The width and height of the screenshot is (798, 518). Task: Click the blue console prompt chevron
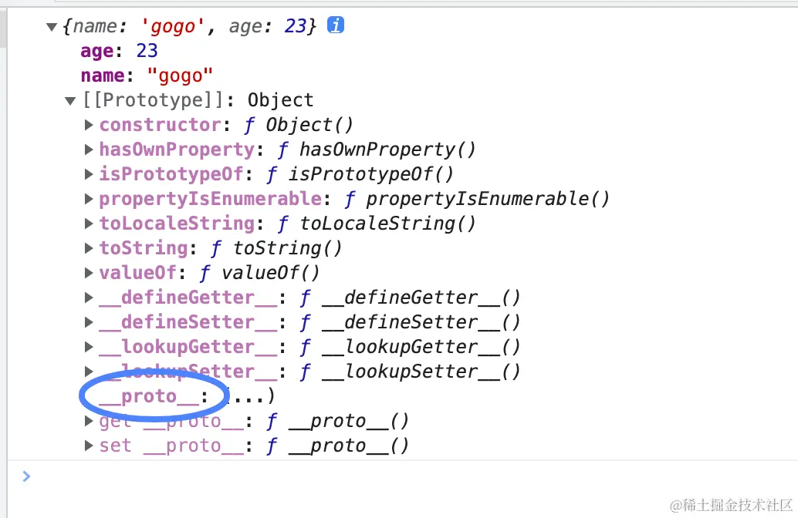point(26,476)
